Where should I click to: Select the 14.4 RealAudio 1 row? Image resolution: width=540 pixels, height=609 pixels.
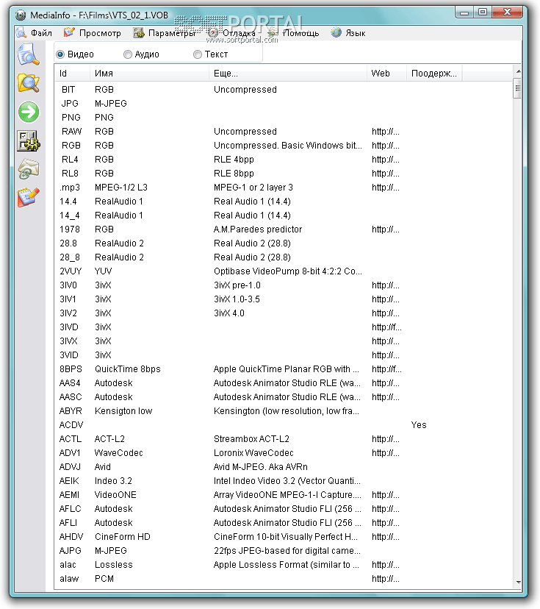(x=284, y=202)
